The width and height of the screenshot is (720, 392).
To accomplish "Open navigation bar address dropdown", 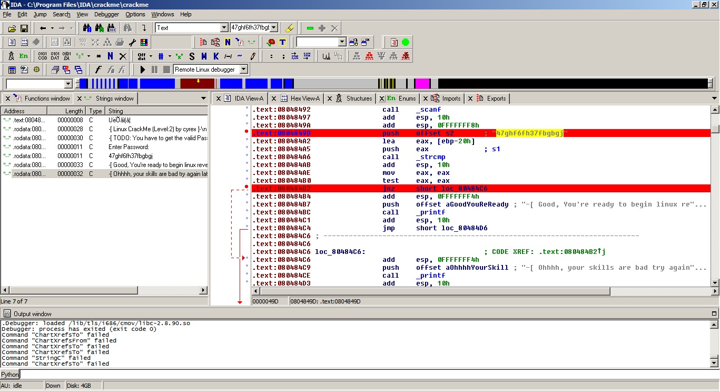I will 68,84.
